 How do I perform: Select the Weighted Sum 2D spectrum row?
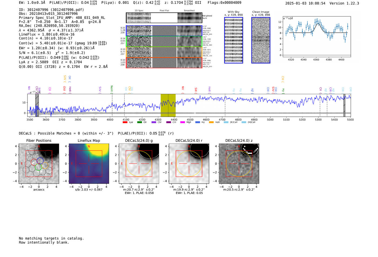click(x=164, y=18)
